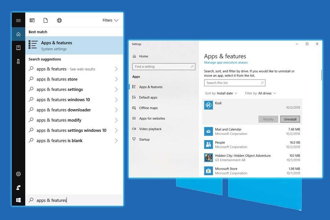Click the Startup icon in Settings
This screenshot has height=220, width=330.
click(x=134, y=139)
